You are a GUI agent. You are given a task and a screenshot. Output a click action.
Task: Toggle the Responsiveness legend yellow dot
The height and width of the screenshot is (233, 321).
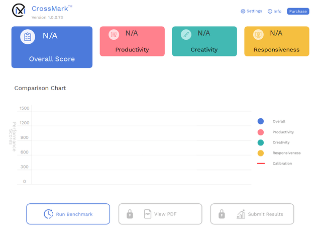tap(261, 153)
